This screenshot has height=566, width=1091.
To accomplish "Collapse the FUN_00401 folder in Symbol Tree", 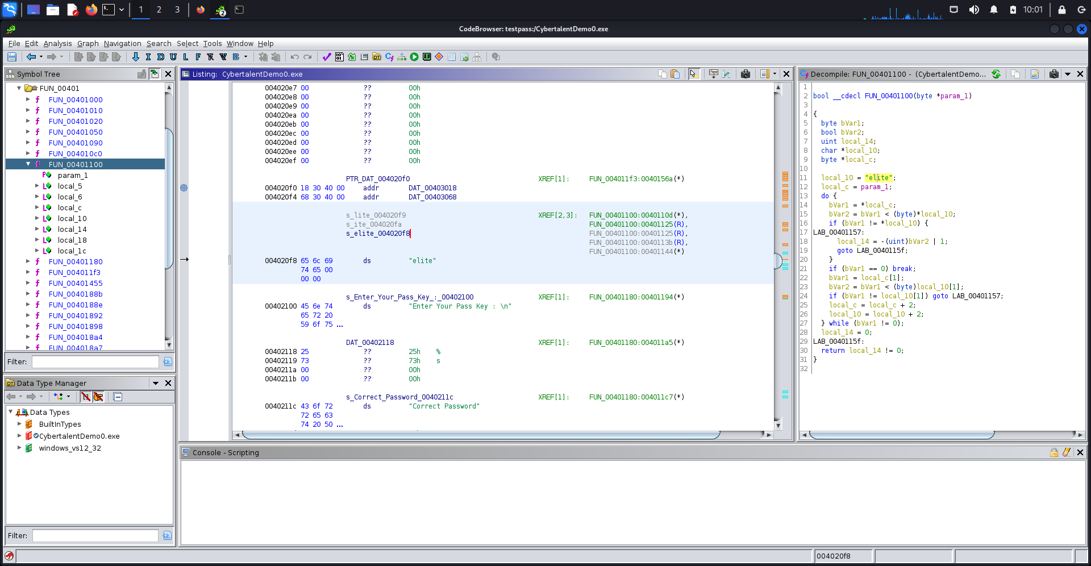I will click(x=19, y=88).
